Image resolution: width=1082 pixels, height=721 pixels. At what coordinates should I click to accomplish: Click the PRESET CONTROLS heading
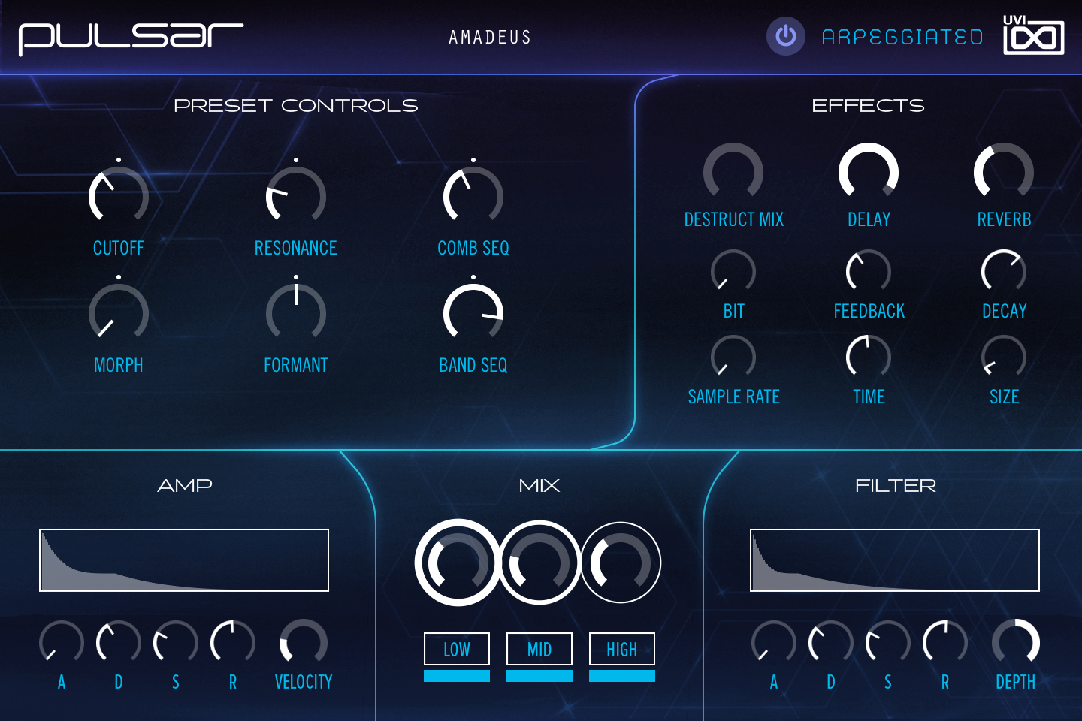point(296,106)
